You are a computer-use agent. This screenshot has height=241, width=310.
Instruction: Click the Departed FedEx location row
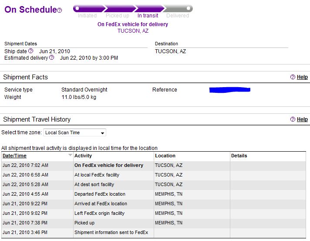click(154, 194)
